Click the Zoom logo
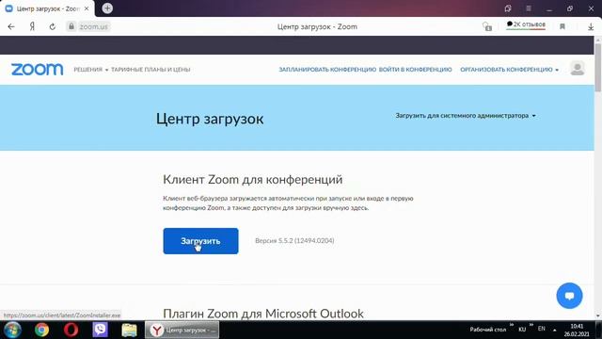 (38, 70)
